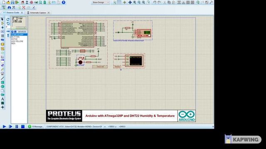Click the blue Help question mark icon

point(64,2)
